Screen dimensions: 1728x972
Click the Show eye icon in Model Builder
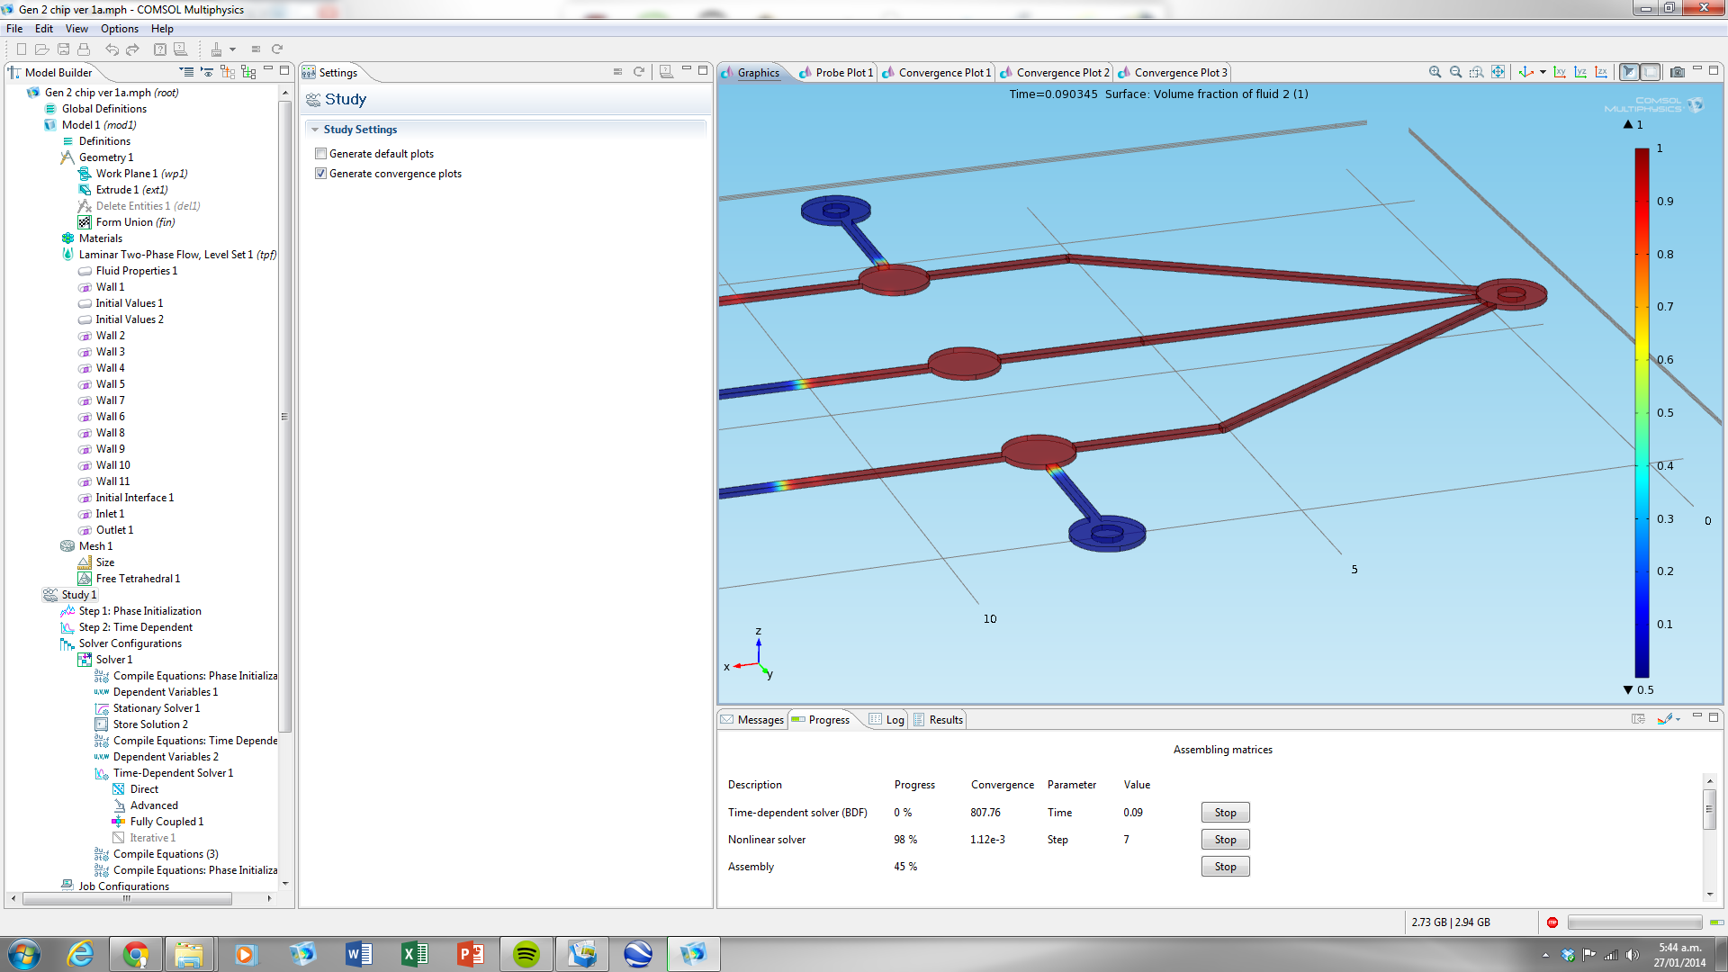click(207, 72)
